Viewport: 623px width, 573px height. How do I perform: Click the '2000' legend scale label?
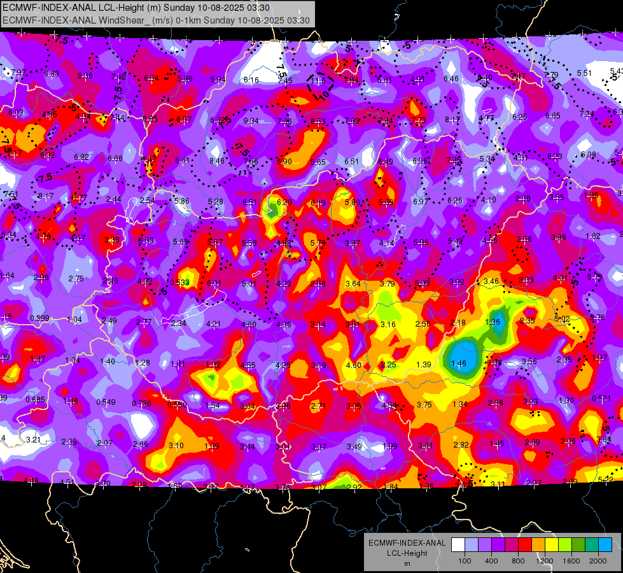tap(598, 561)
